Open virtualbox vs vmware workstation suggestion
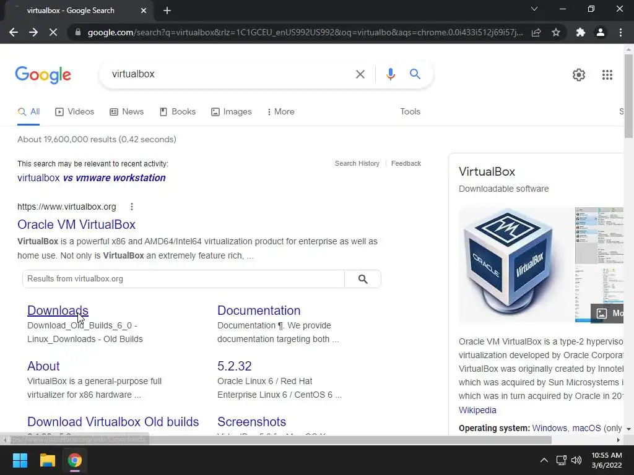Screen dimensions: 634x475 pyautogui.click(x=92, y=178)
